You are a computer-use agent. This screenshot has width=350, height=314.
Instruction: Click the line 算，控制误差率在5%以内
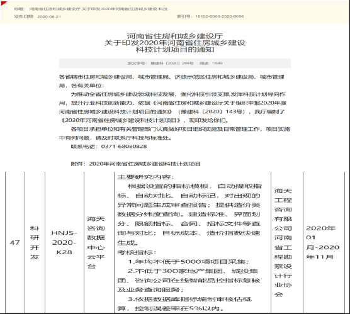171,308
